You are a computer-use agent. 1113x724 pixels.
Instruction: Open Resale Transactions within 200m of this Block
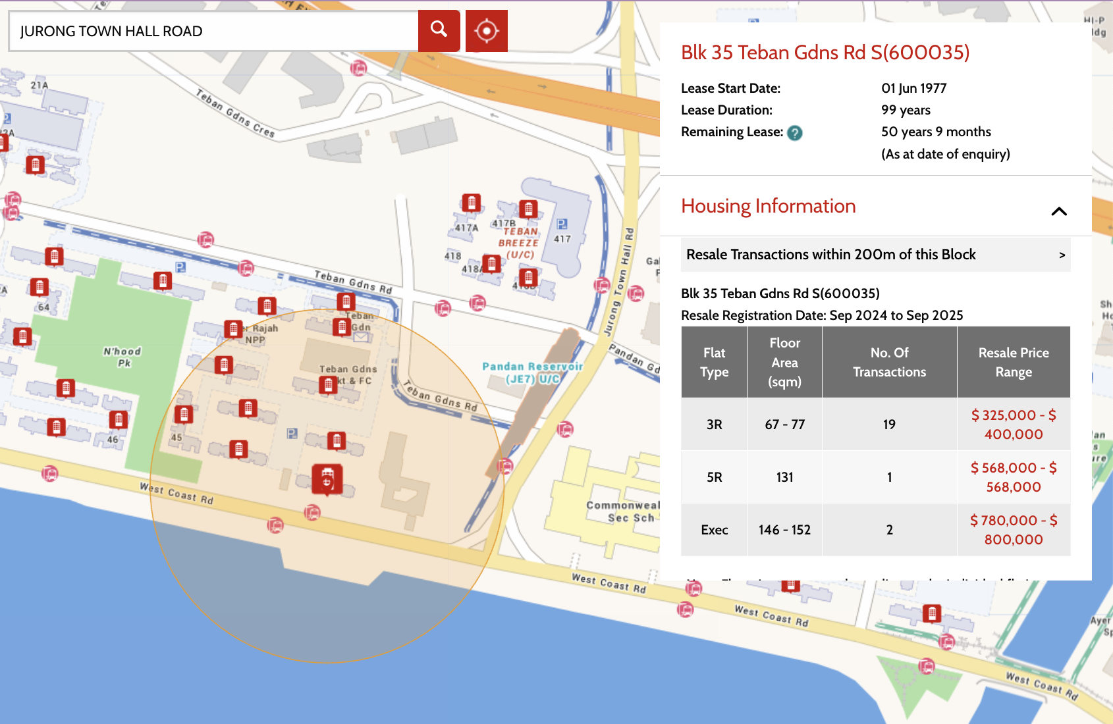coord(875,255)
